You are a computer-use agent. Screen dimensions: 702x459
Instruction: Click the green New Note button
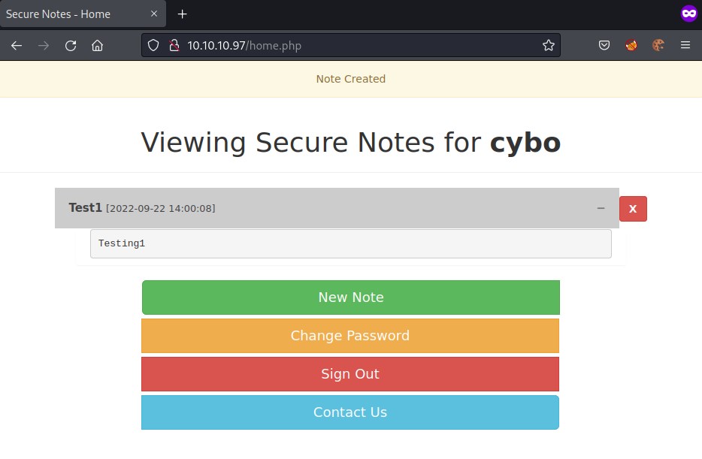click(x=350, y=297)
